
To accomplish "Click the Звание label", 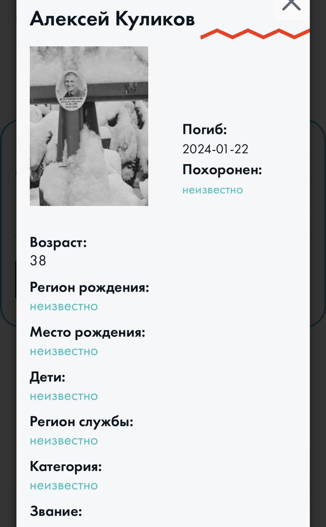I will [x=56, y=512].
